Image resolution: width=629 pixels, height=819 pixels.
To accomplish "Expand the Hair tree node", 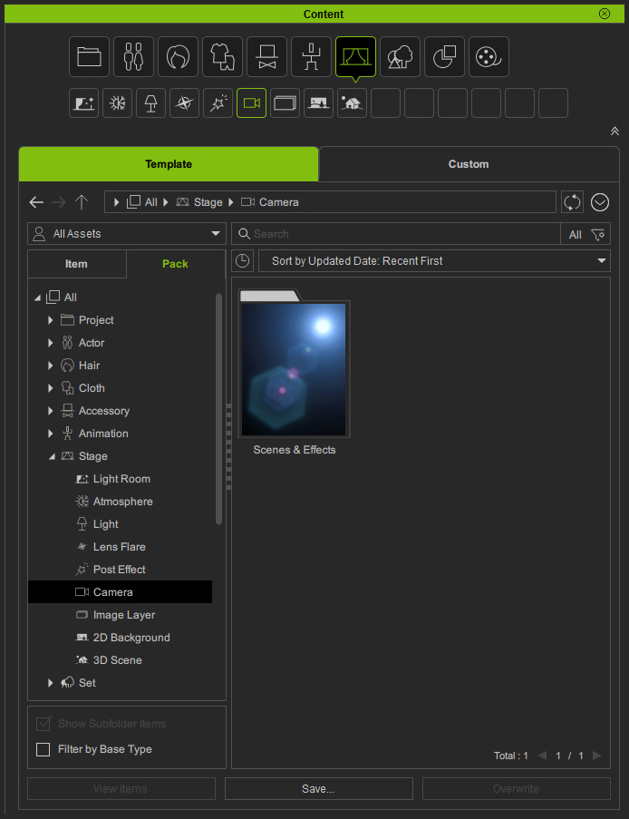I will click(x=51, y=366).
